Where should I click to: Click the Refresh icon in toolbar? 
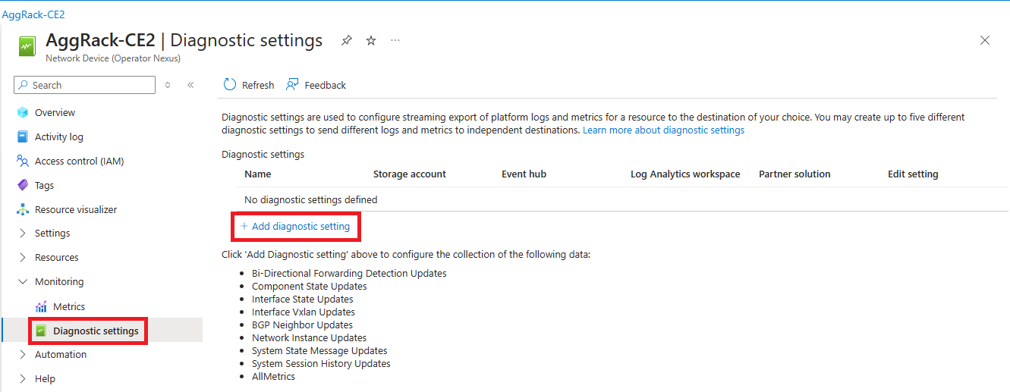[x=230, y=85]
